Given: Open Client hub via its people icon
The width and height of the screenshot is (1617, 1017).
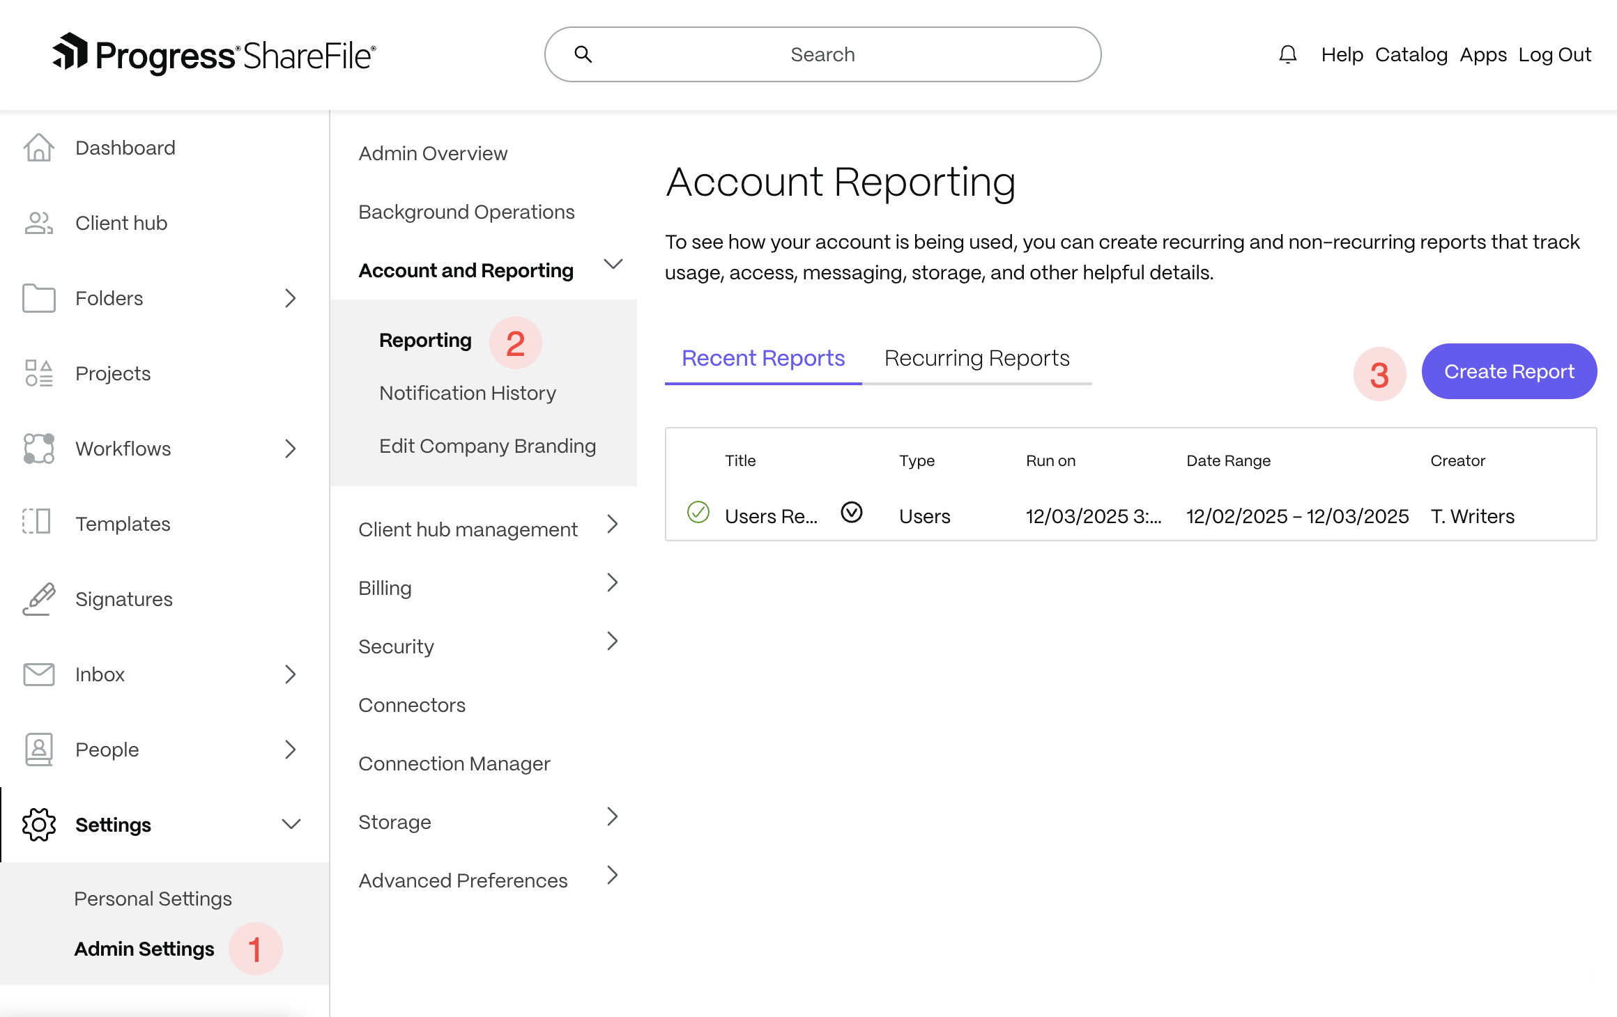Looking at the screenshot, I should (x=38, y=223).
